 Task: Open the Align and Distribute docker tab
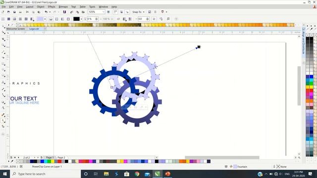coord(304,41)
